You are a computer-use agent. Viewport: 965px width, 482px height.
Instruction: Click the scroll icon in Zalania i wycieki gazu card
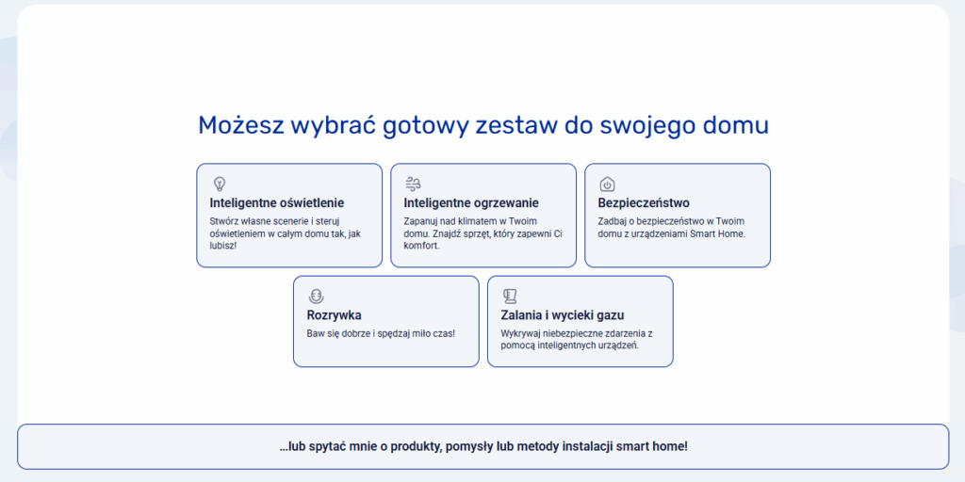point(509,296)
